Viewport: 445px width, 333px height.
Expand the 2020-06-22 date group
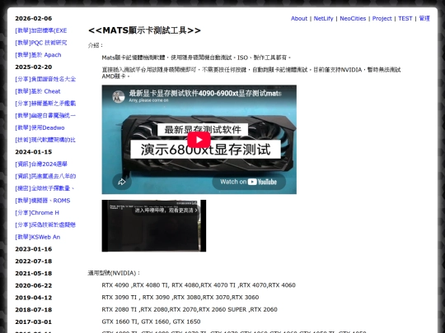[34, 285]
